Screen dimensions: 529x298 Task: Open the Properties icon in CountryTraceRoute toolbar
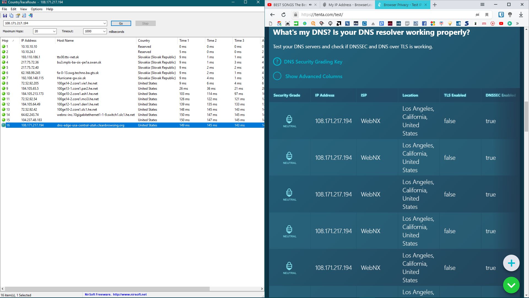point(18,16)
